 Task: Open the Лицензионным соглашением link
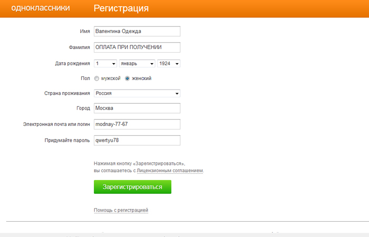[x=170, y=171]
